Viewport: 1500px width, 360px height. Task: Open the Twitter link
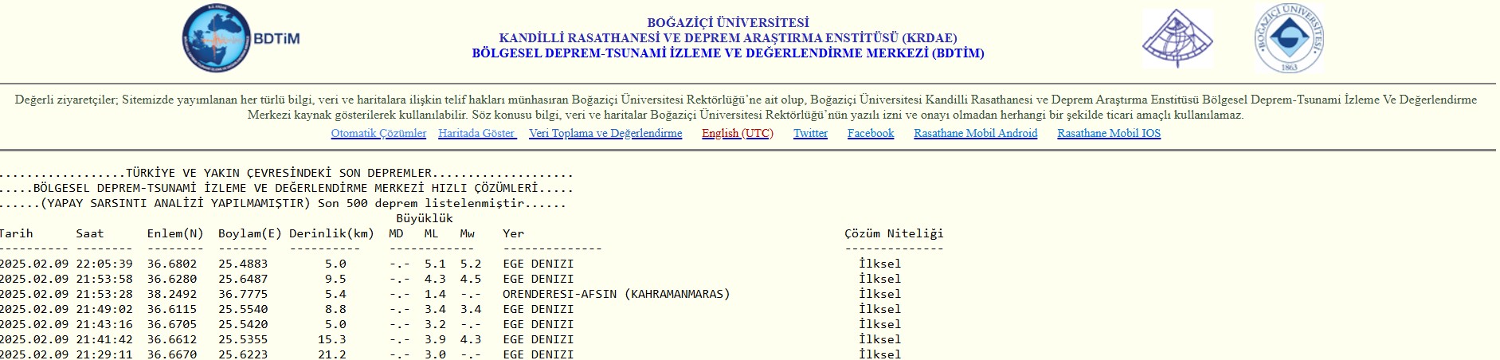coord(810,133)
